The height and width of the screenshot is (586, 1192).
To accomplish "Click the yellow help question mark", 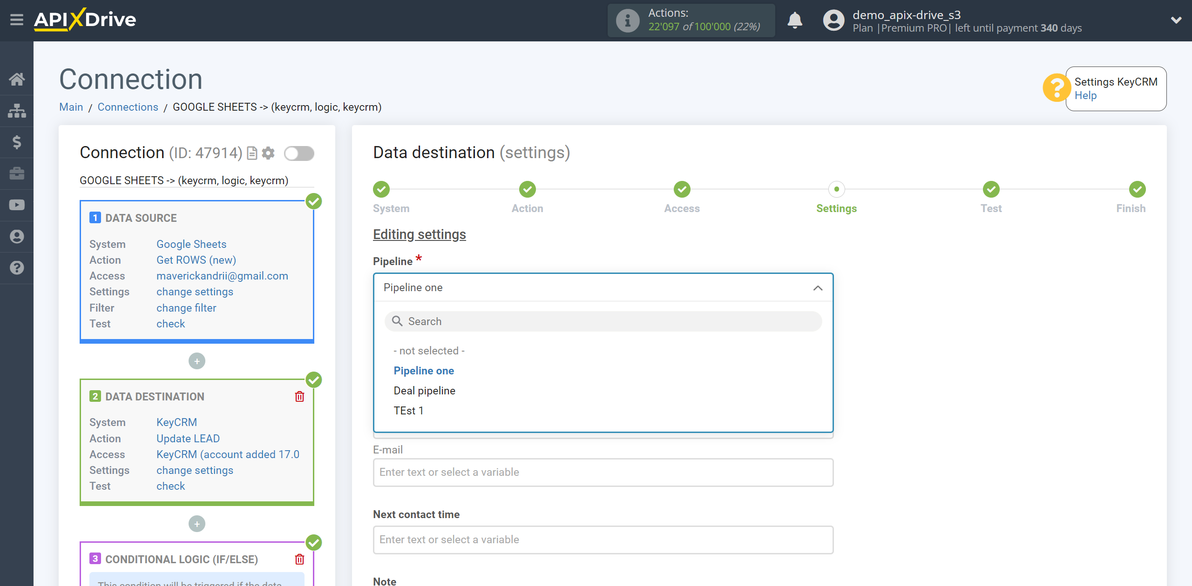I will (x=1056, y=88).
